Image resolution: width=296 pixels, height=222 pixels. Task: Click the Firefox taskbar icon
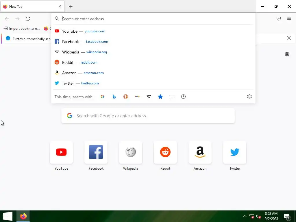click(x=23, y=216)
